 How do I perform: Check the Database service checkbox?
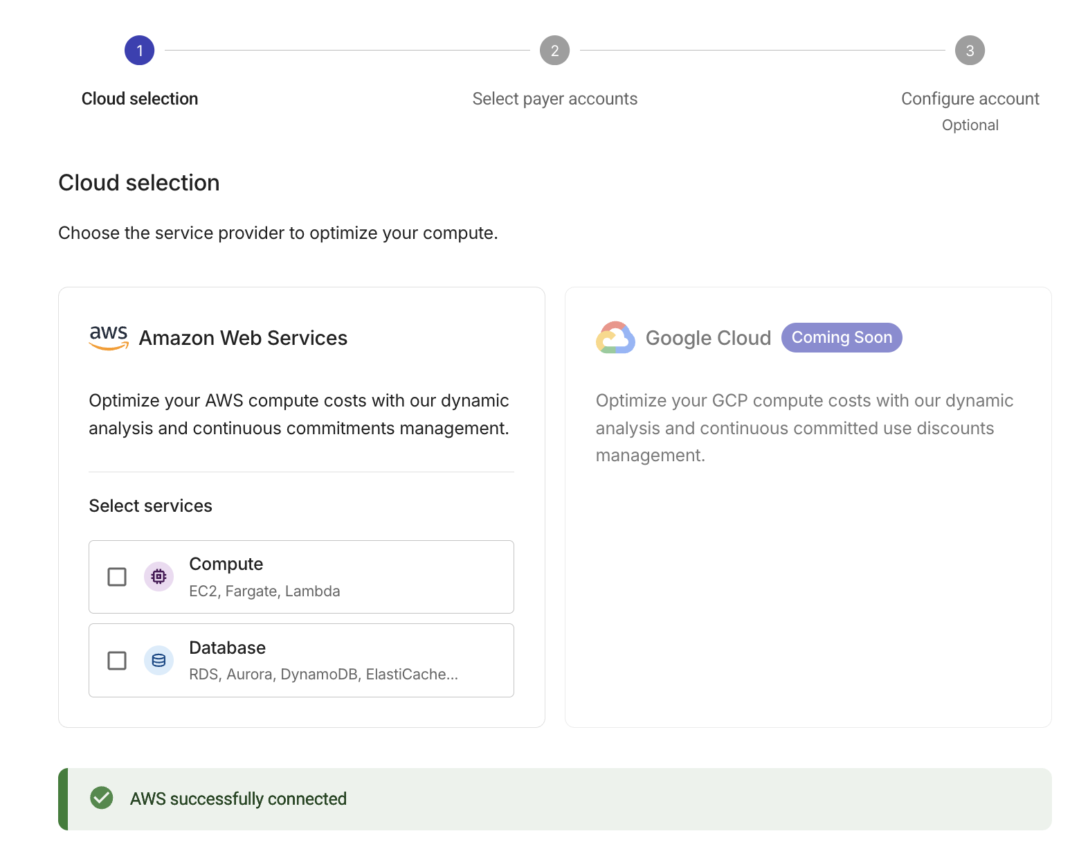coord(117,661)
